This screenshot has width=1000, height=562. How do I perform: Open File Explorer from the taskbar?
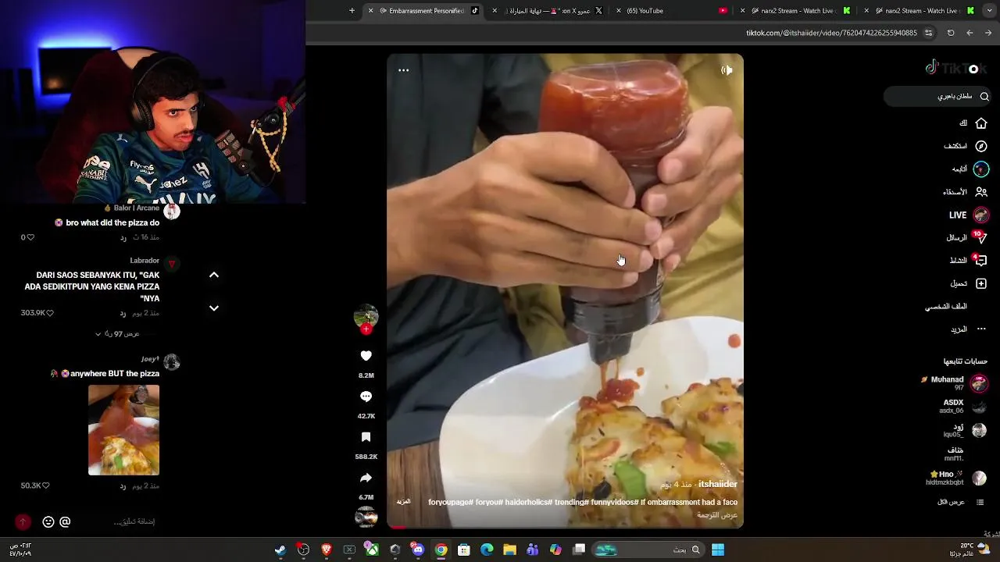point(509,550)
